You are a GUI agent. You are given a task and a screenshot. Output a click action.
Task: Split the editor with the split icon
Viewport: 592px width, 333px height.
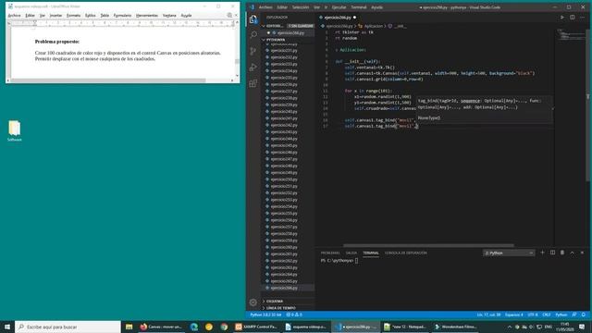pyautogui.click(x=573, y=18)
